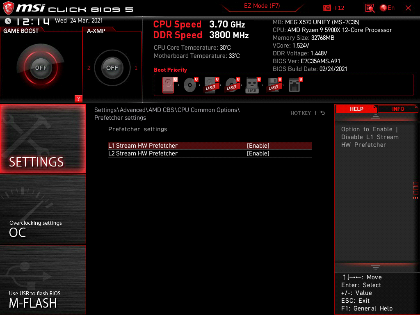Click BIOS Ver: E7C35AMS.A91 text
Viewport: 420px width, 315px height.
[x=306, y=61]
